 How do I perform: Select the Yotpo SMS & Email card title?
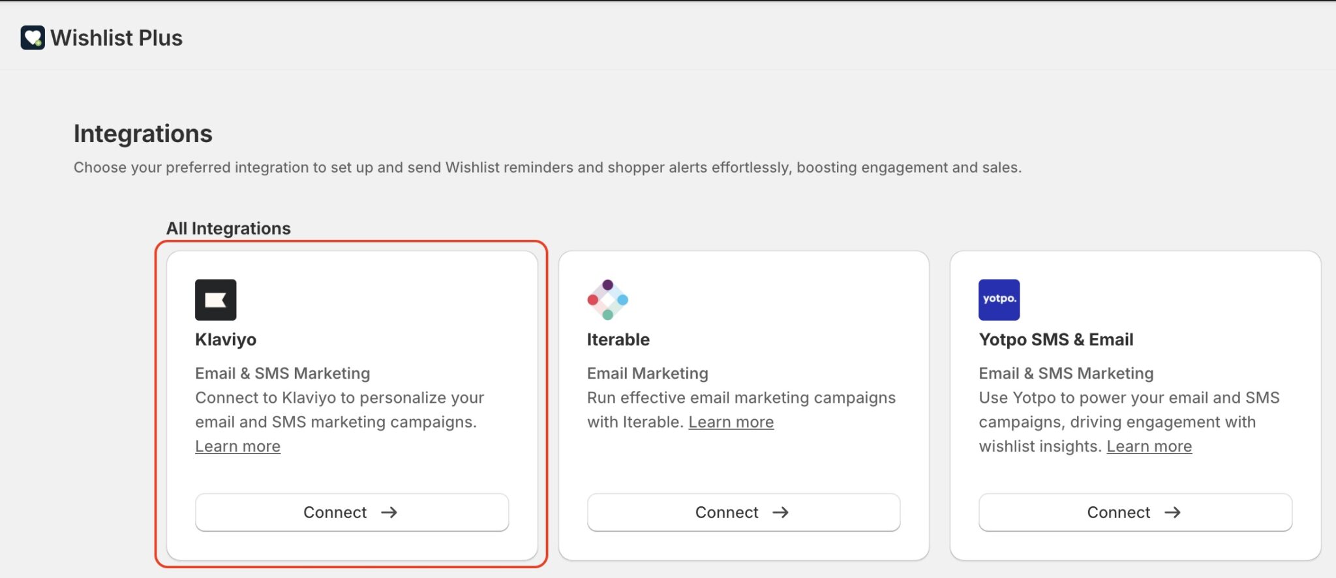[x=1056, y=340]
